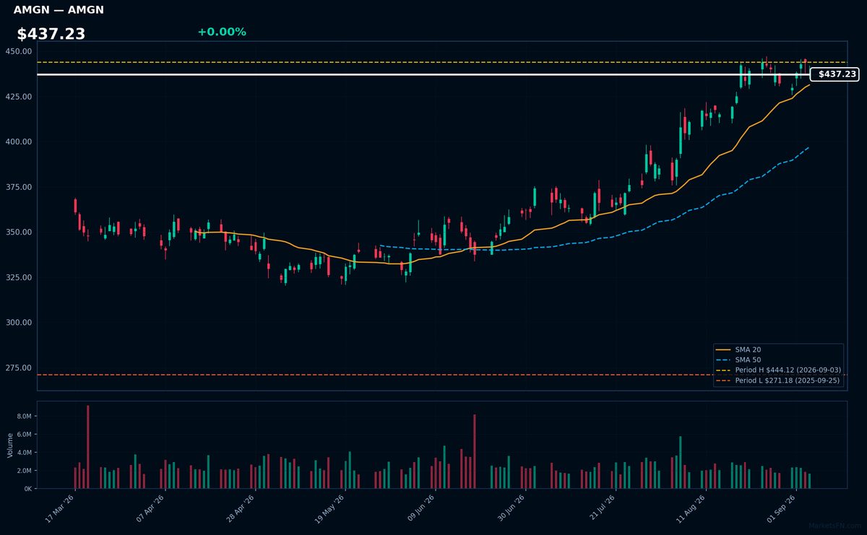Click the +0.00% change value
867x535 pixels.
coord(222,32)
